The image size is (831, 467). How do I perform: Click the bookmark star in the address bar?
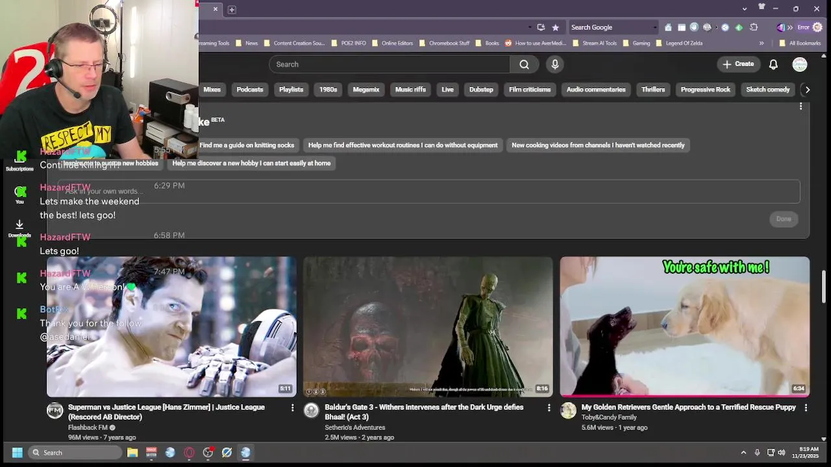[555, 27]
